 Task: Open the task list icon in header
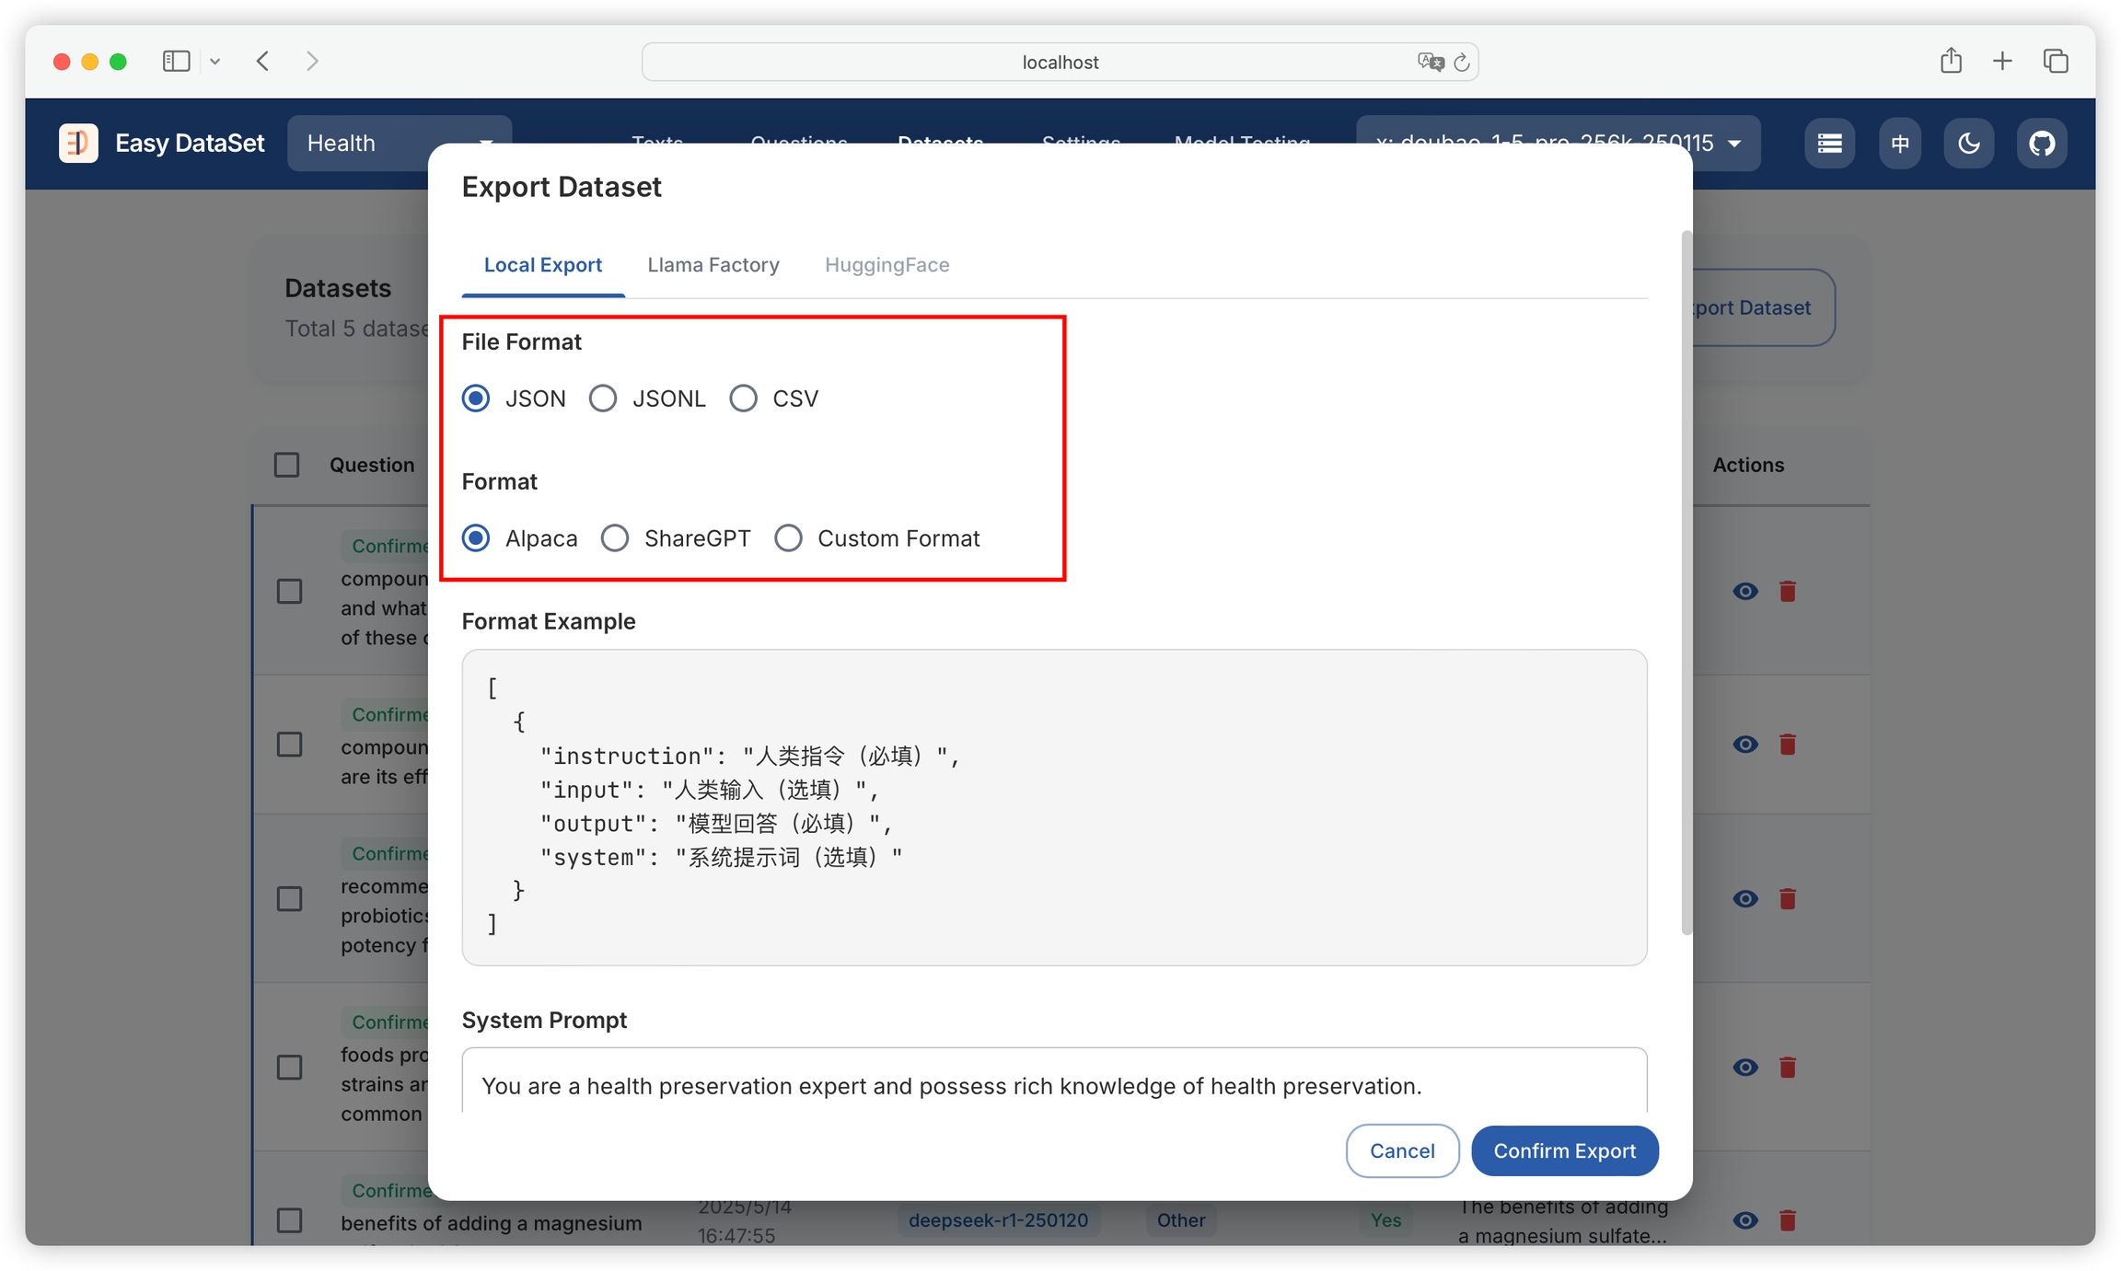tap(1829, 144)
